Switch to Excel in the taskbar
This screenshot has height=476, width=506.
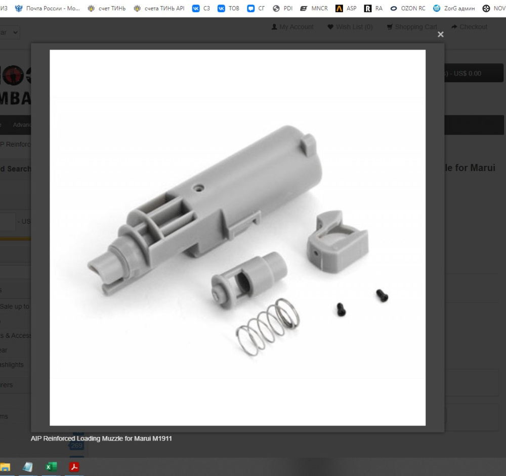pyautogui.click(x=51, y=466)
